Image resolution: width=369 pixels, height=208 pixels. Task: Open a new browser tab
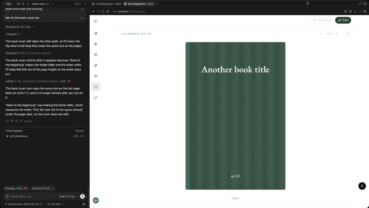157,4
